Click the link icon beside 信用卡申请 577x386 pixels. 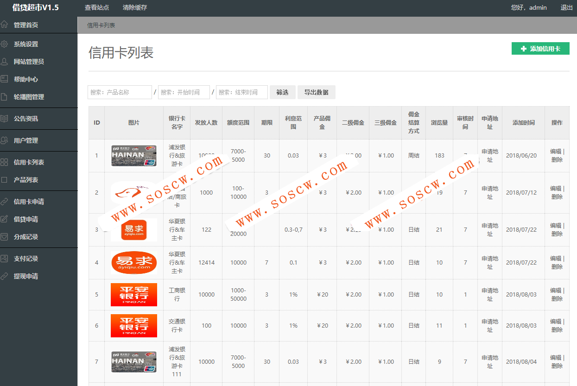(x=5, y=202)
